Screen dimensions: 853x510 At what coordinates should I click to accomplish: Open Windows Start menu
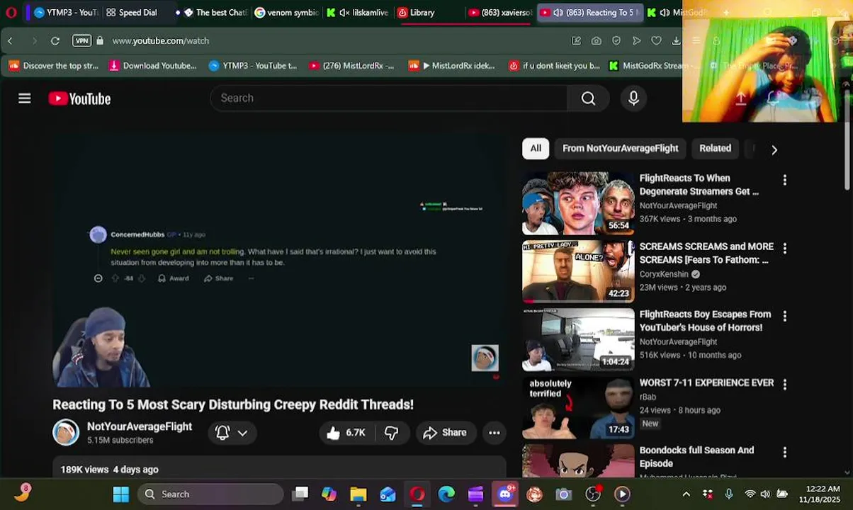click(x=121, y=494)
